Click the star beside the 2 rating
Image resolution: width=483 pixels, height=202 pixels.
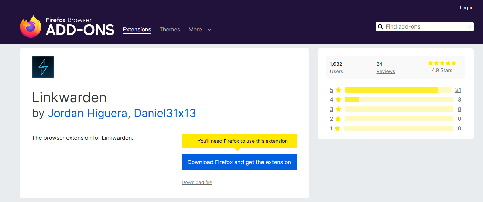pyautogui.click(x=338, y=119)
